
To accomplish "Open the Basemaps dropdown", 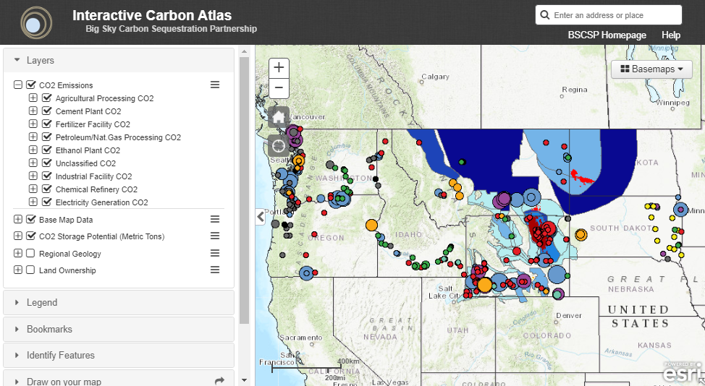I will point(651,69).
